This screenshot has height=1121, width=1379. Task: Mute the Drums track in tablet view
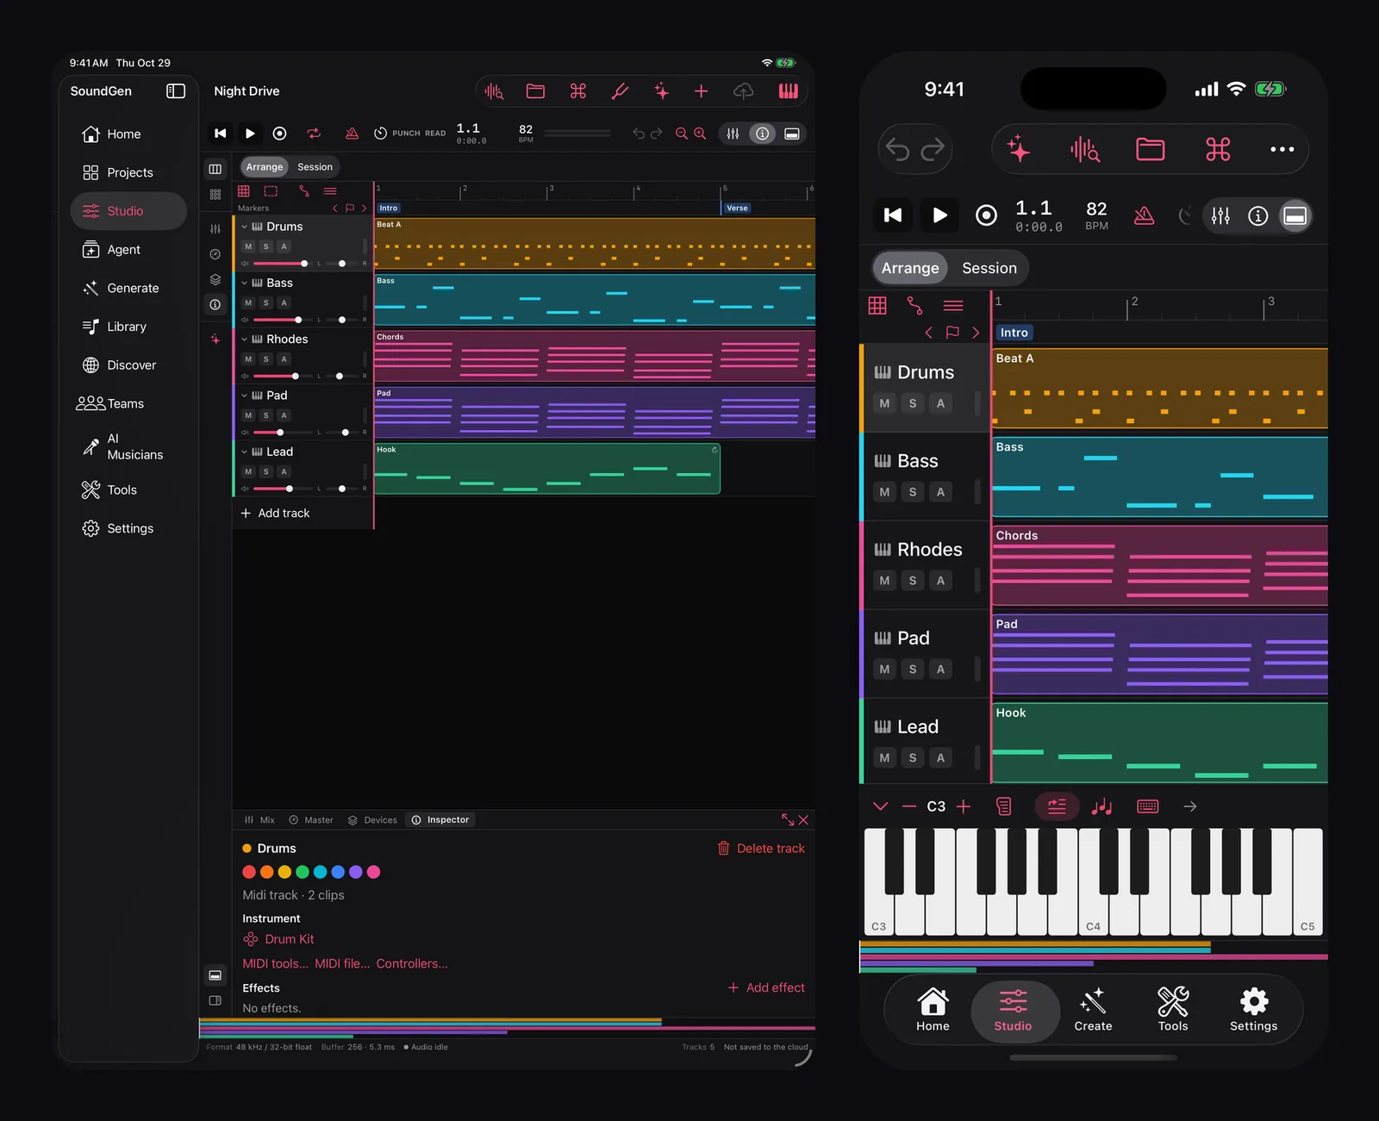coord(248,246)
